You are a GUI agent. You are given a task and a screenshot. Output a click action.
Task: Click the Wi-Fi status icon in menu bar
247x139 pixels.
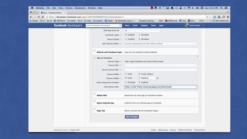(x=189, y=8)
